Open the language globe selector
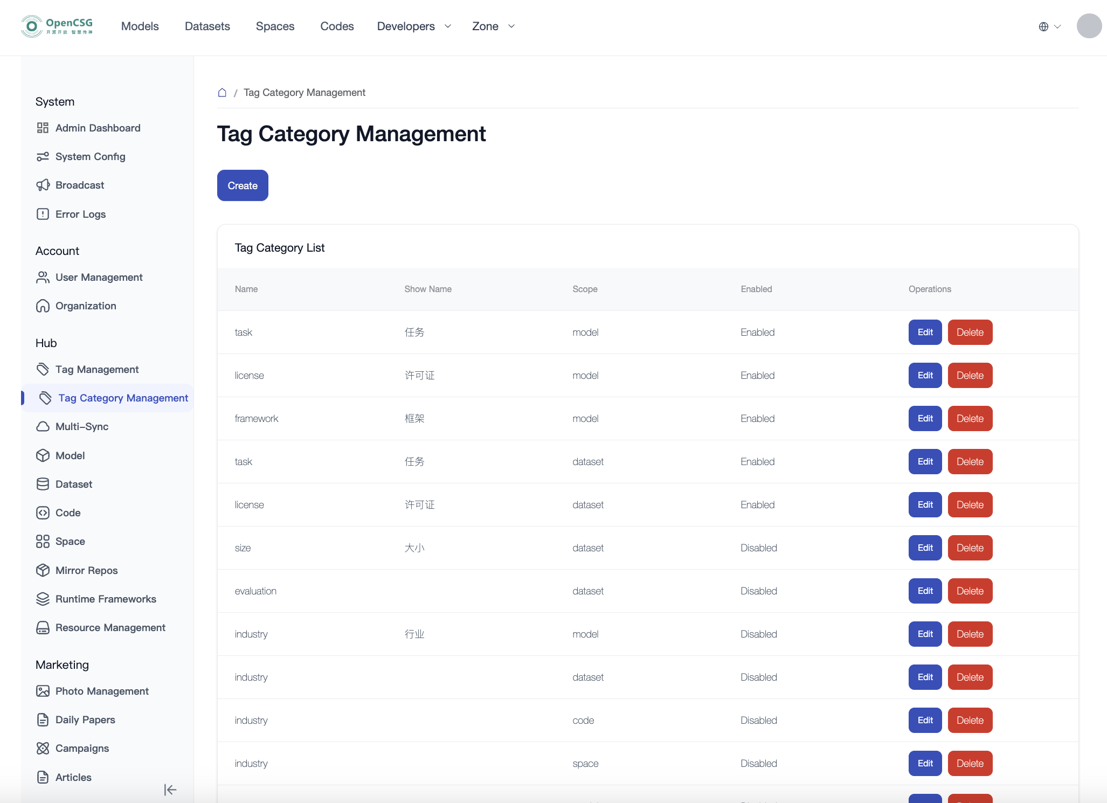This screenshot has width=1107, height=803. [x=1049, y=26]
